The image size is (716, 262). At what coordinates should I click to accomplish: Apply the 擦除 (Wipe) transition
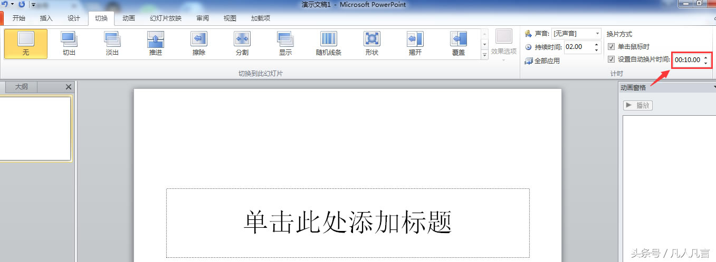199,39
